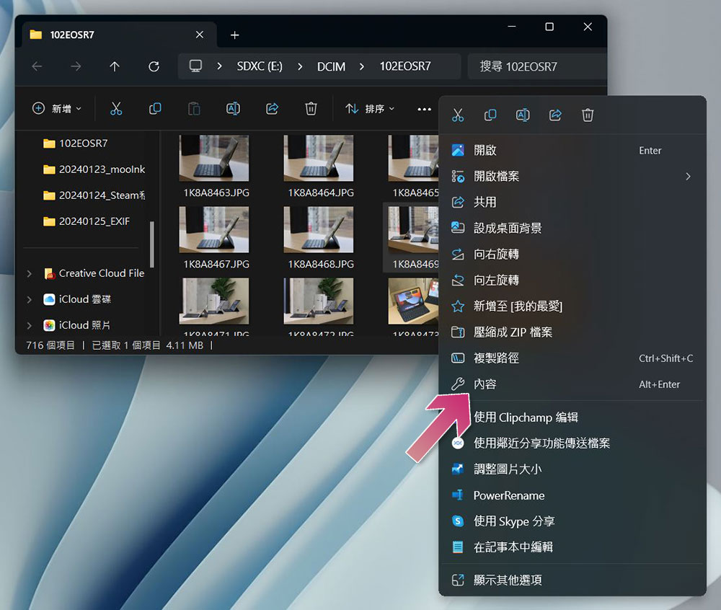Select the 20240123_moolnk folder in the sidebar
The width and height of the screenshot is (721, 610).
pyautogui.click(x=93, y=169)
